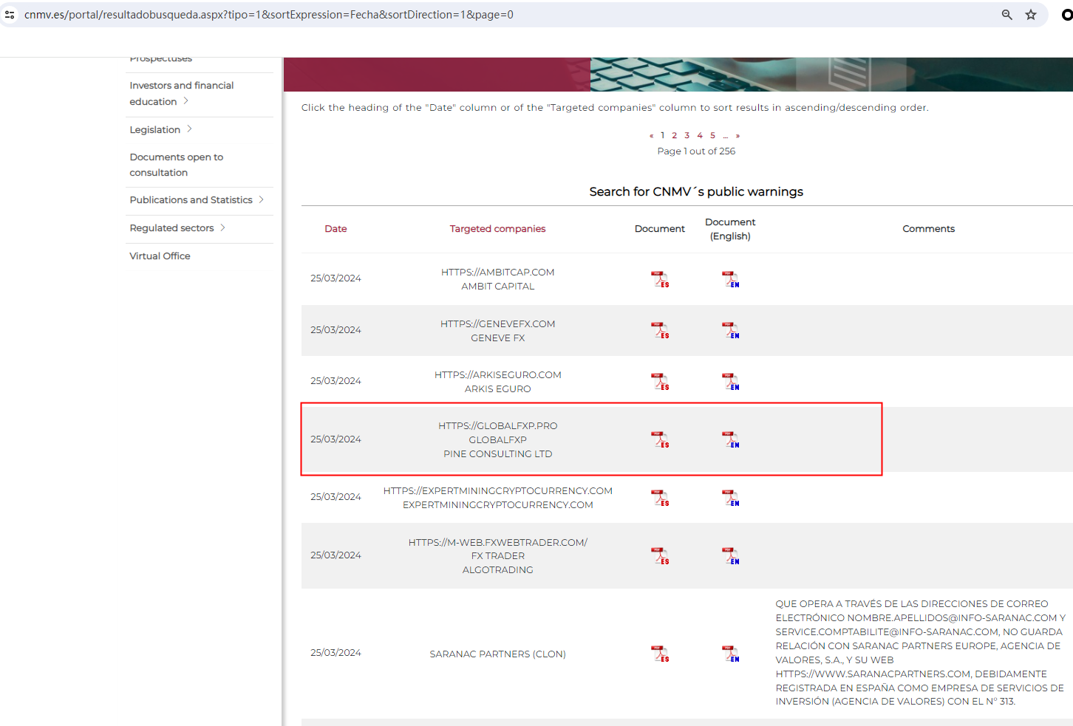
Task: Open Spanish PDF for Saranac Partners clone
Action: pos(660,654)
